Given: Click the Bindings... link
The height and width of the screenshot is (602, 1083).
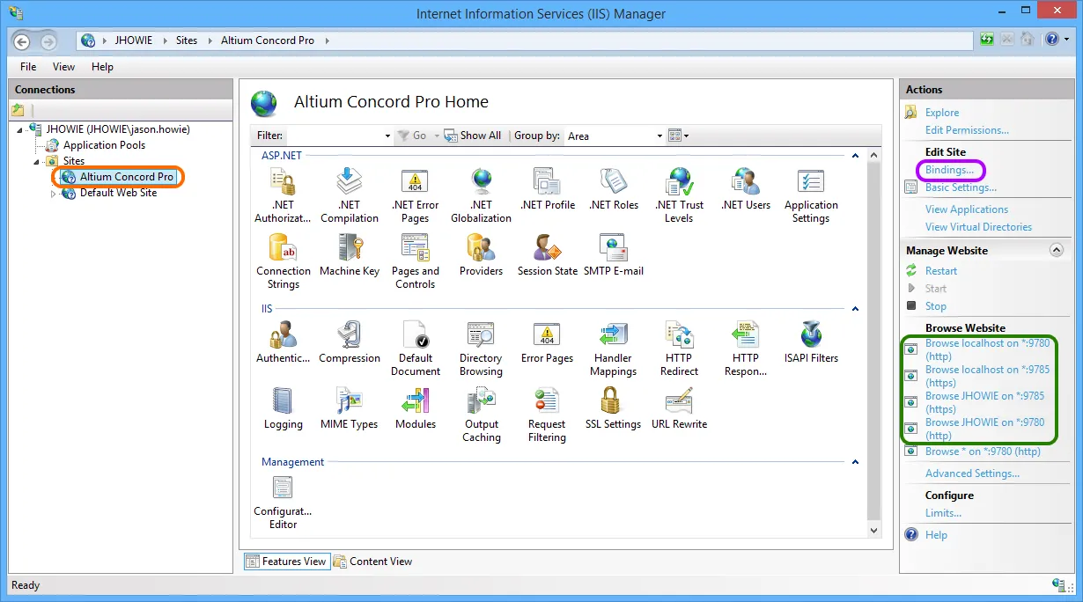Looking at the screenshot, I should (x=950, y=170).
